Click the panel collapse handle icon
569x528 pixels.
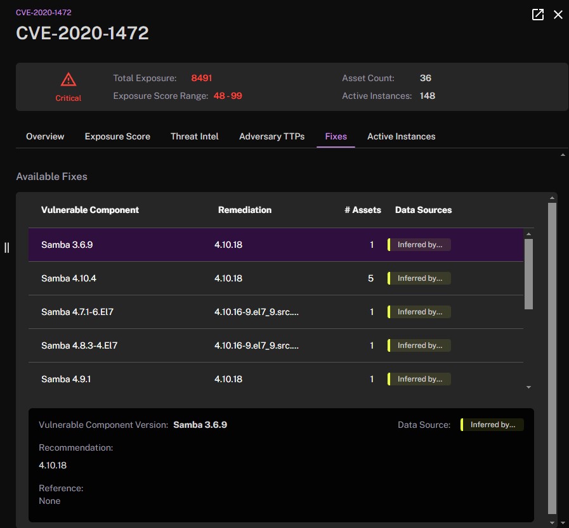(6, 248)
